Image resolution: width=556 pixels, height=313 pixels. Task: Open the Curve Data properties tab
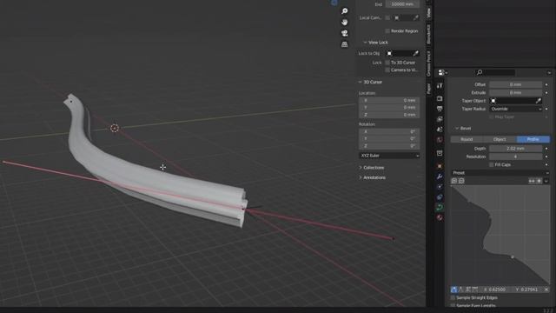[x=440, y=207]
